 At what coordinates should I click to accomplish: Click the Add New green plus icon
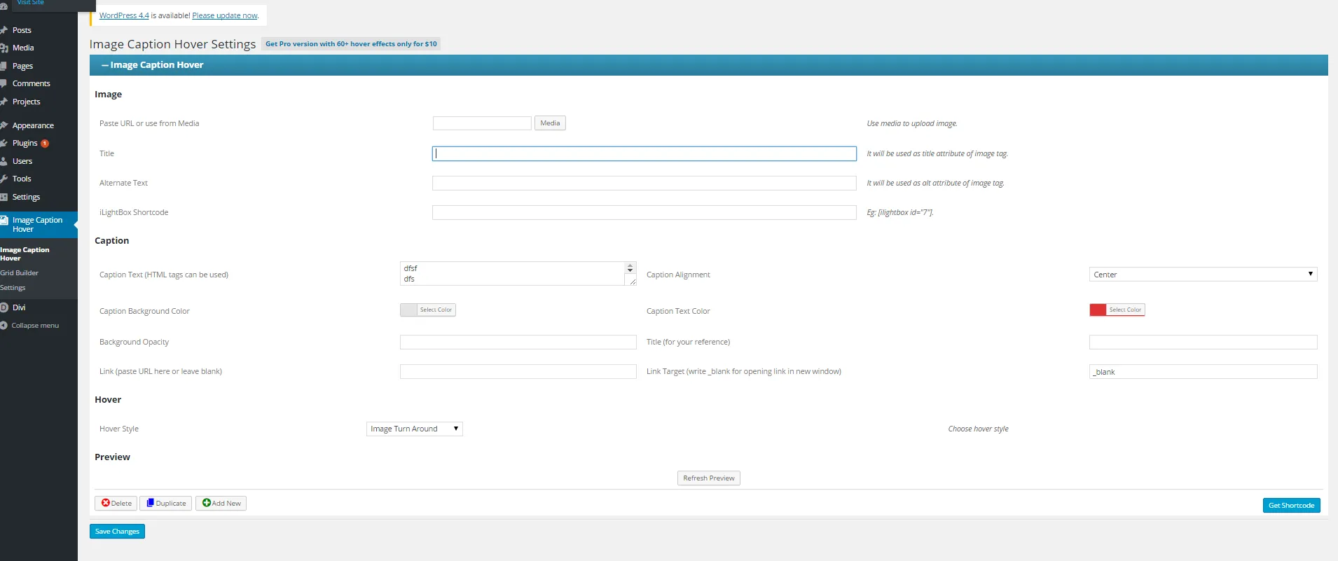tap(207, 503)
